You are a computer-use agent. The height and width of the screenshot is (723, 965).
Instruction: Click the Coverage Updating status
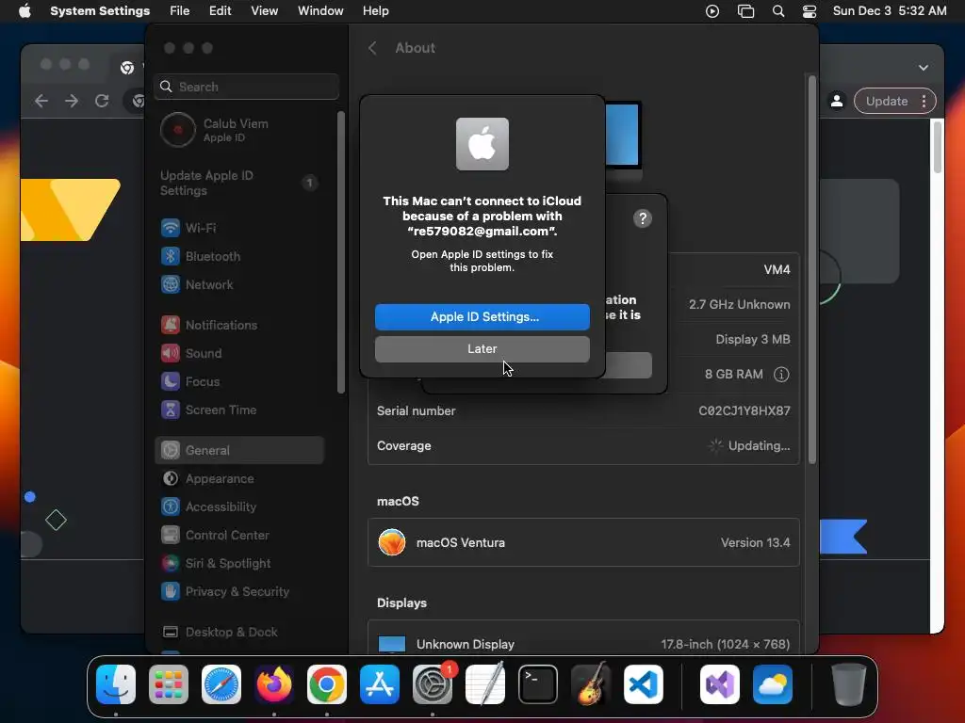tap(749, 445)
